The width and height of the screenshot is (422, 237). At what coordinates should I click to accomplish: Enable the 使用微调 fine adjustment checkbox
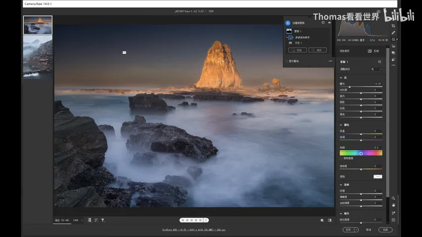click(x=341, y=158)
